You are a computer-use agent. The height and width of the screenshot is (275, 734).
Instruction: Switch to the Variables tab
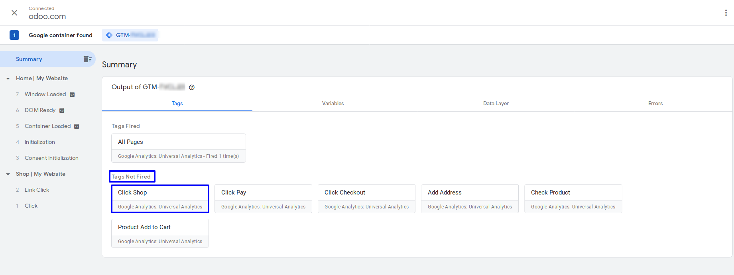[333, 103]
